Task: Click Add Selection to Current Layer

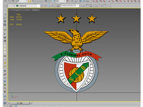Action: pos(46,6)
